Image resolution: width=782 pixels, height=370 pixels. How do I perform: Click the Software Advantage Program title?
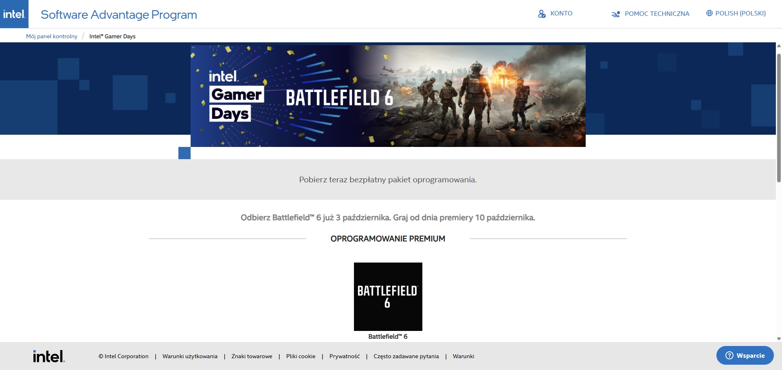[119, 15]
